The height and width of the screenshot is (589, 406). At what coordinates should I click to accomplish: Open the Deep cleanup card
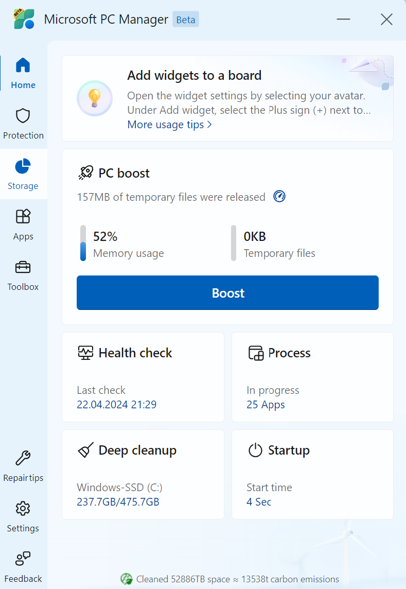(143, 474)
